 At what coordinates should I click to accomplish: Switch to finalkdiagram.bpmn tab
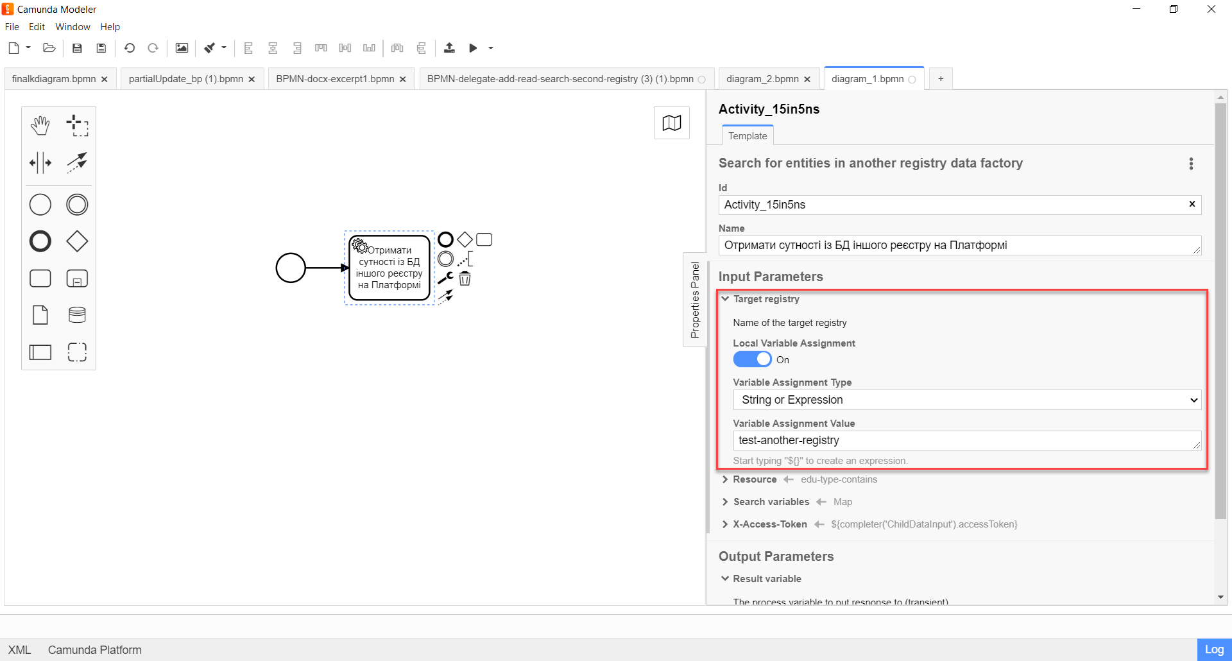(x=54, y=79)
